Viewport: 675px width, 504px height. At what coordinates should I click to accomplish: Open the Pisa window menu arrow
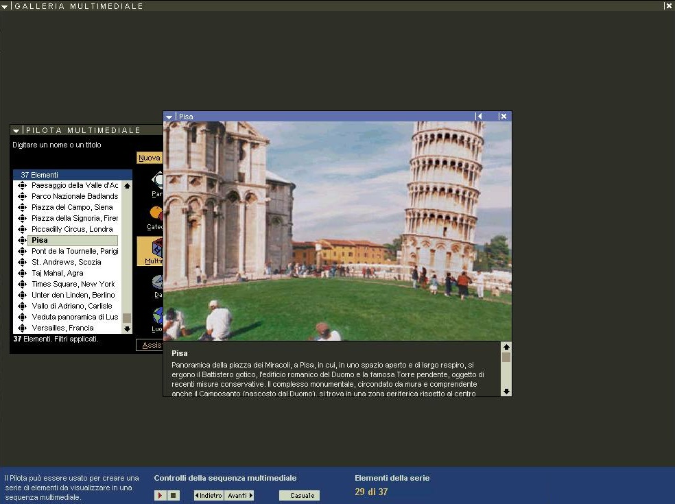(169, 117)
